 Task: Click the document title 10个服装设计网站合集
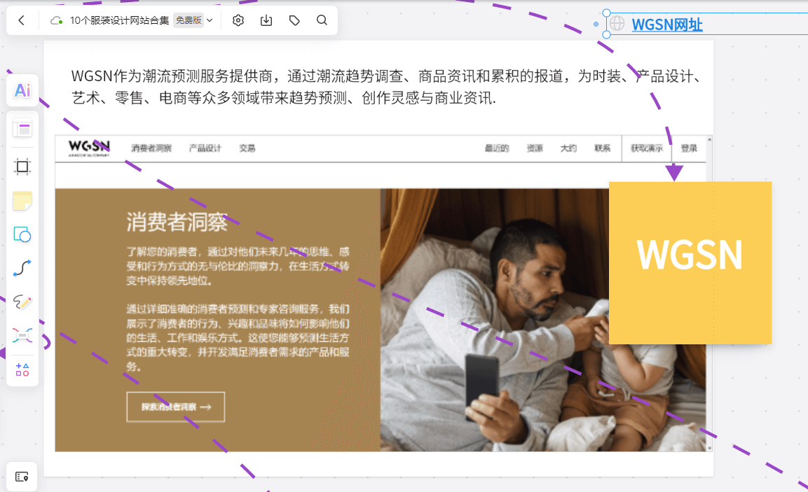(120, 20)
